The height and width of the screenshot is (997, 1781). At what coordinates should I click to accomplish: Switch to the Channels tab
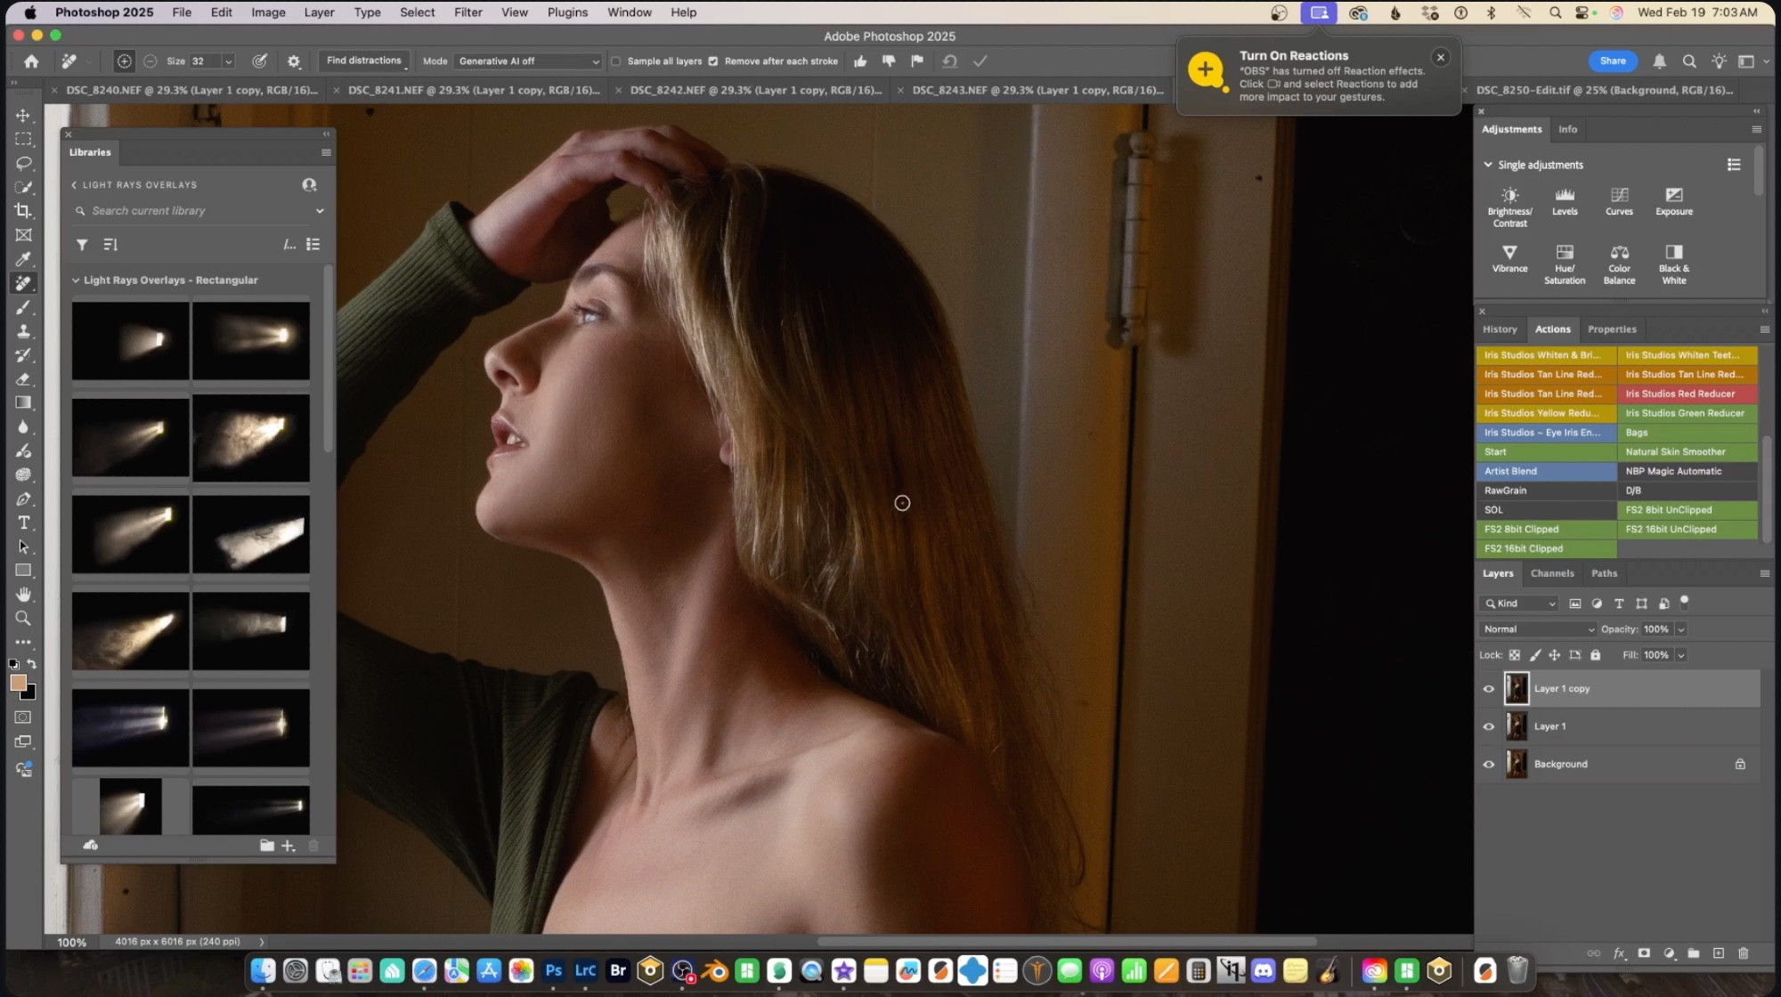pos(1552,573)
